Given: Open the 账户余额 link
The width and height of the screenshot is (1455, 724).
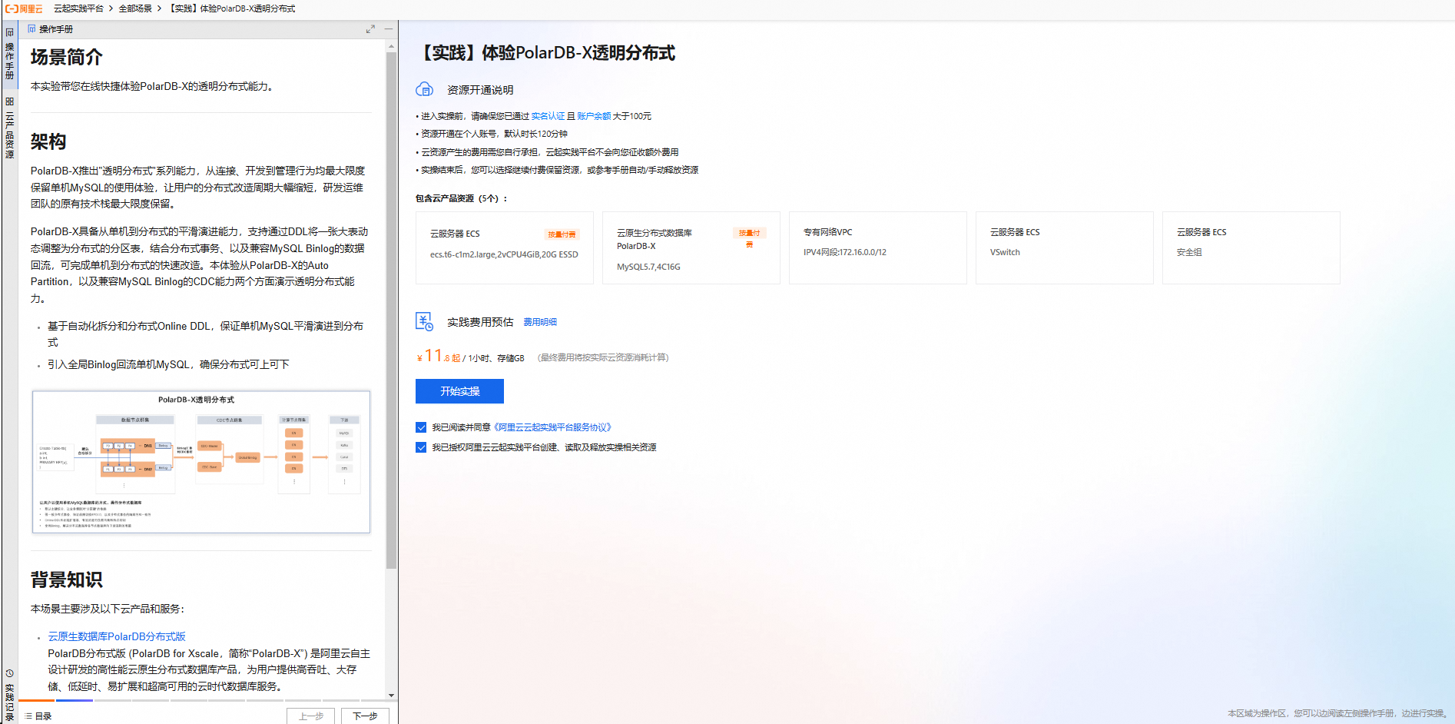Looking at the screenshot, I should [x=594, y=116].
